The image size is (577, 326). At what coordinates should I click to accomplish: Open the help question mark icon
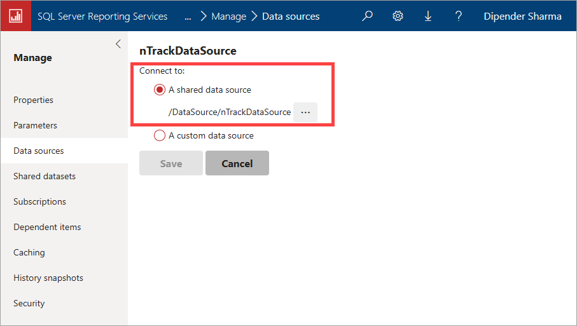(458, 16)
